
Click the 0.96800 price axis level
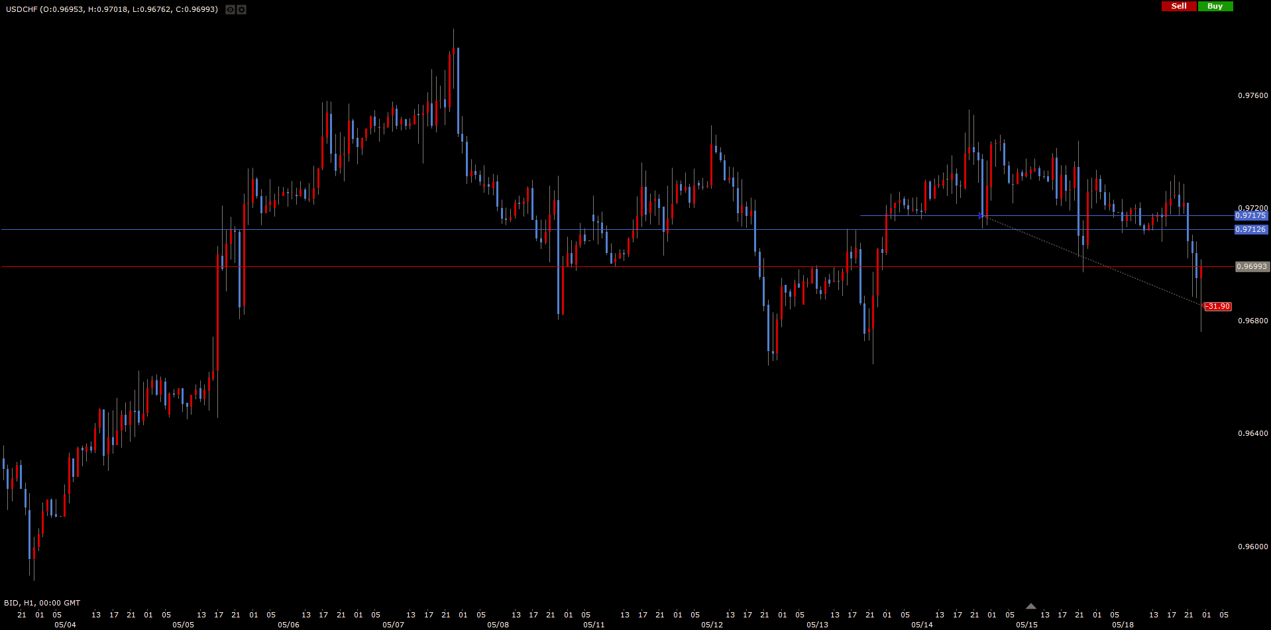1252,321
